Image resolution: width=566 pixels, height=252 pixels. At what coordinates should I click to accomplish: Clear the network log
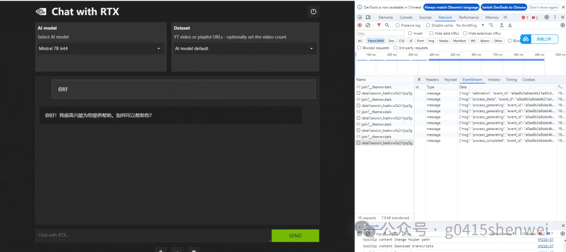(368, 25)
